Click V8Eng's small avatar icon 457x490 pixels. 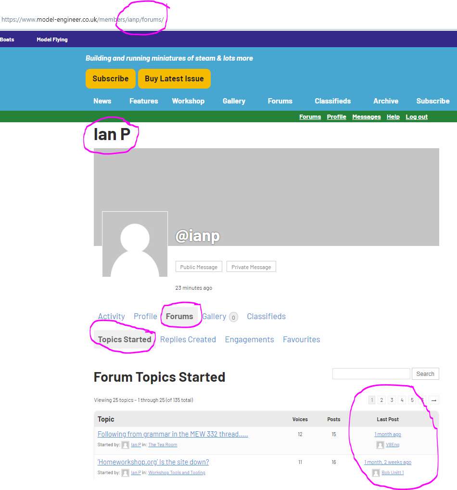[380, 445]
